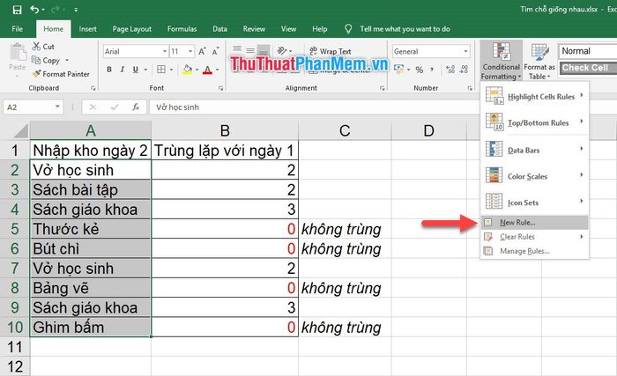
Task: Open the Borders dropdown arrow
Action: click(x=171, y=70)
